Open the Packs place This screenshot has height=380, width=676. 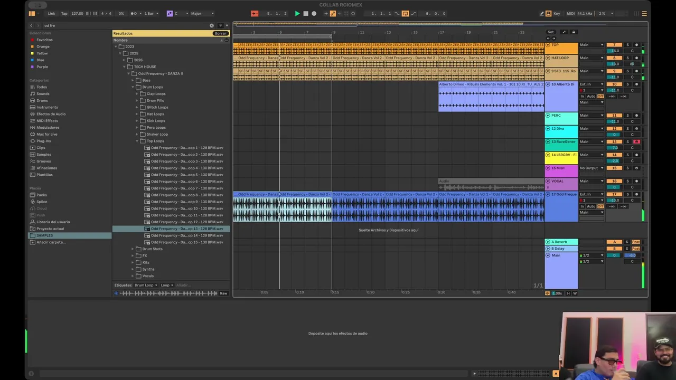coord(41,195)
